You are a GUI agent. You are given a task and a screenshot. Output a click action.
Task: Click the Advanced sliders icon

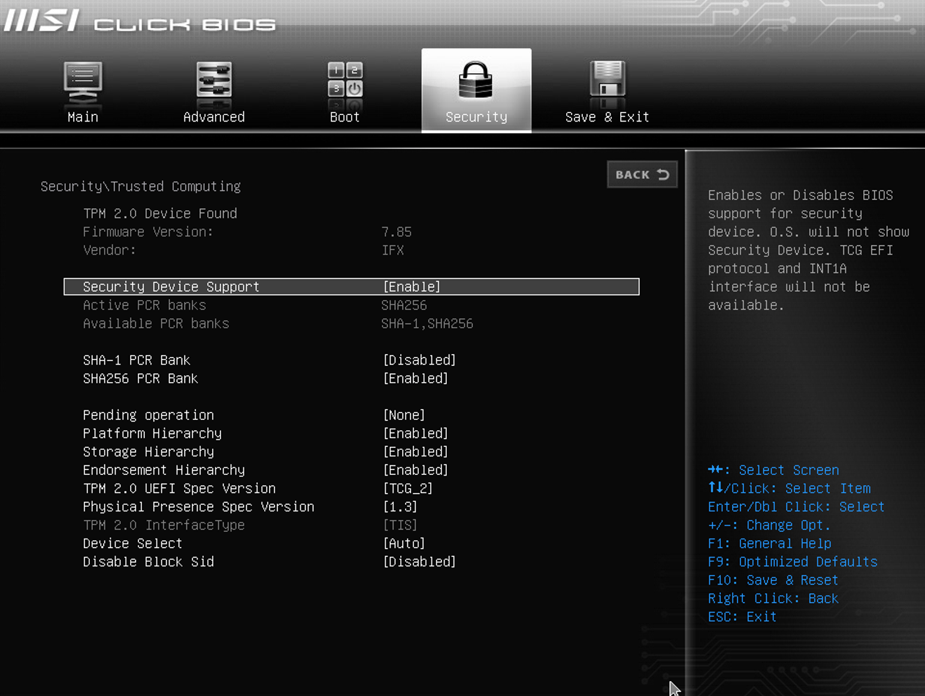(x=214, y=80)
